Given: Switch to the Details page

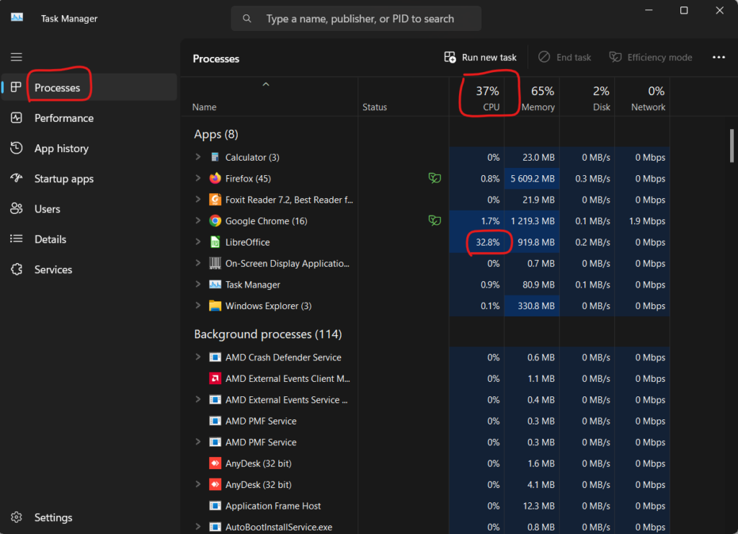Looking at the screenshot, I should 89,239.
